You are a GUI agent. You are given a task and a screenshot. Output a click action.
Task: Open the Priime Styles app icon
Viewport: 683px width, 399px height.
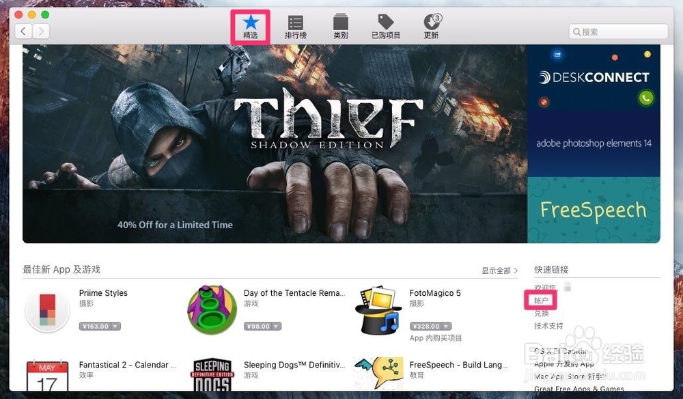[48, 310]
